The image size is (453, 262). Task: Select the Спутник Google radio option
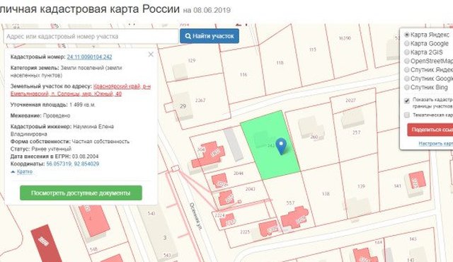(x=407, y=79)
